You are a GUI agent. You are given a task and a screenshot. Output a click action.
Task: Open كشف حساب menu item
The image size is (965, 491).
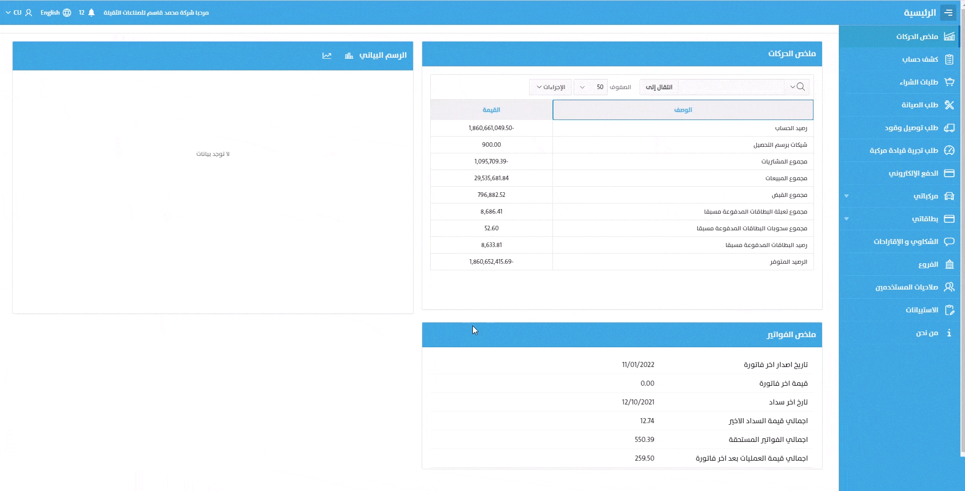click(x=919, y=59)
